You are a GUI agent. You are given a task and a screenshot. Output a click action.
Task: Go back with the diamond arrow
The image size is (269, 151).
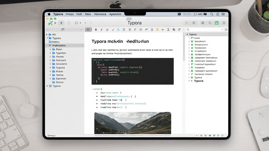[85, 23]
